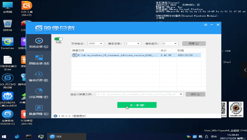This screenshot has width=247, height=140.
Task: Click the 4.96.0.0 [普通模式] status text
Action: [x=72, y=116]
